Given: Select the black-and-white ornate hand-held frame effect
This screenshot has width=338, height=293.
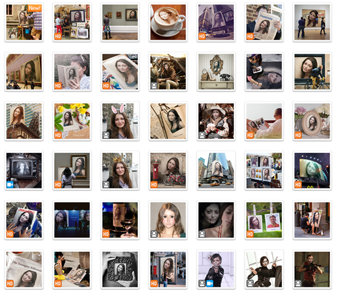Looking at the screenshot, I should point(120,269).
